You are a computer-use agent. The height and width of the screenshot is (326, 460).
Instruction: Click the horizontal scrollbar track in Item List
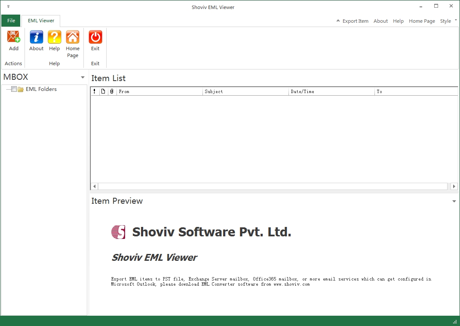pos(273,187)
